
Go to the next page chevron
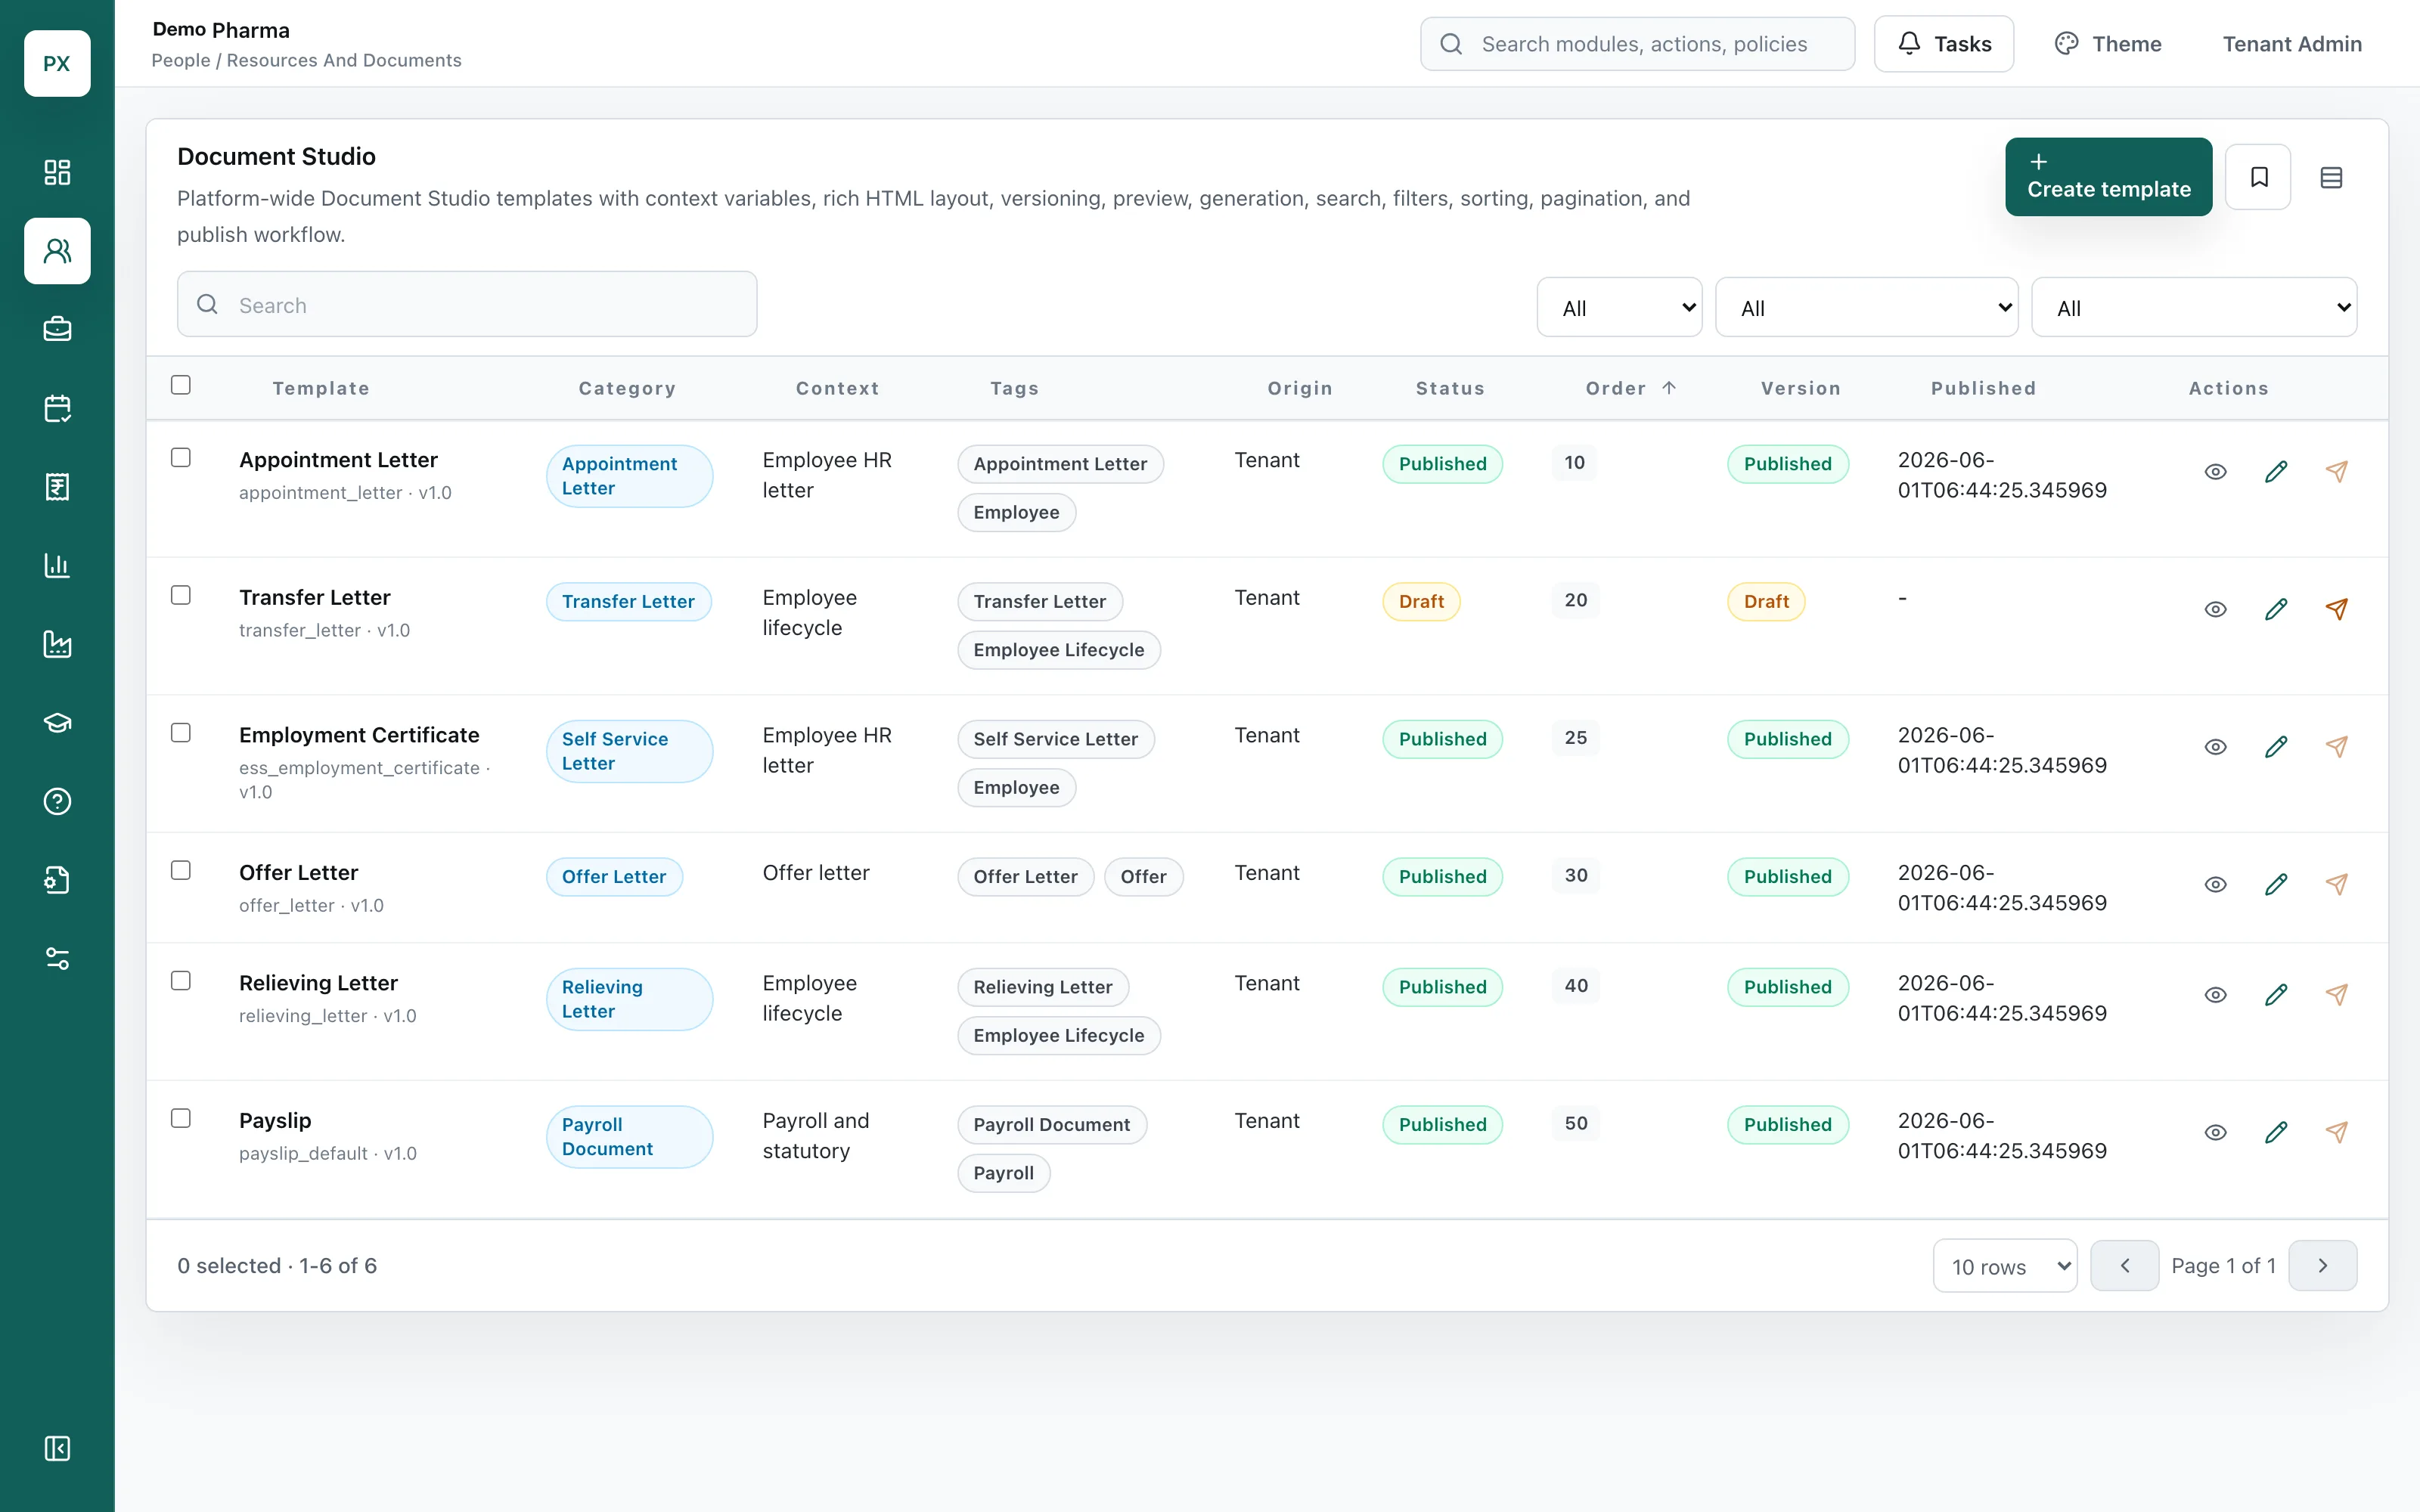point(2322,1266)
